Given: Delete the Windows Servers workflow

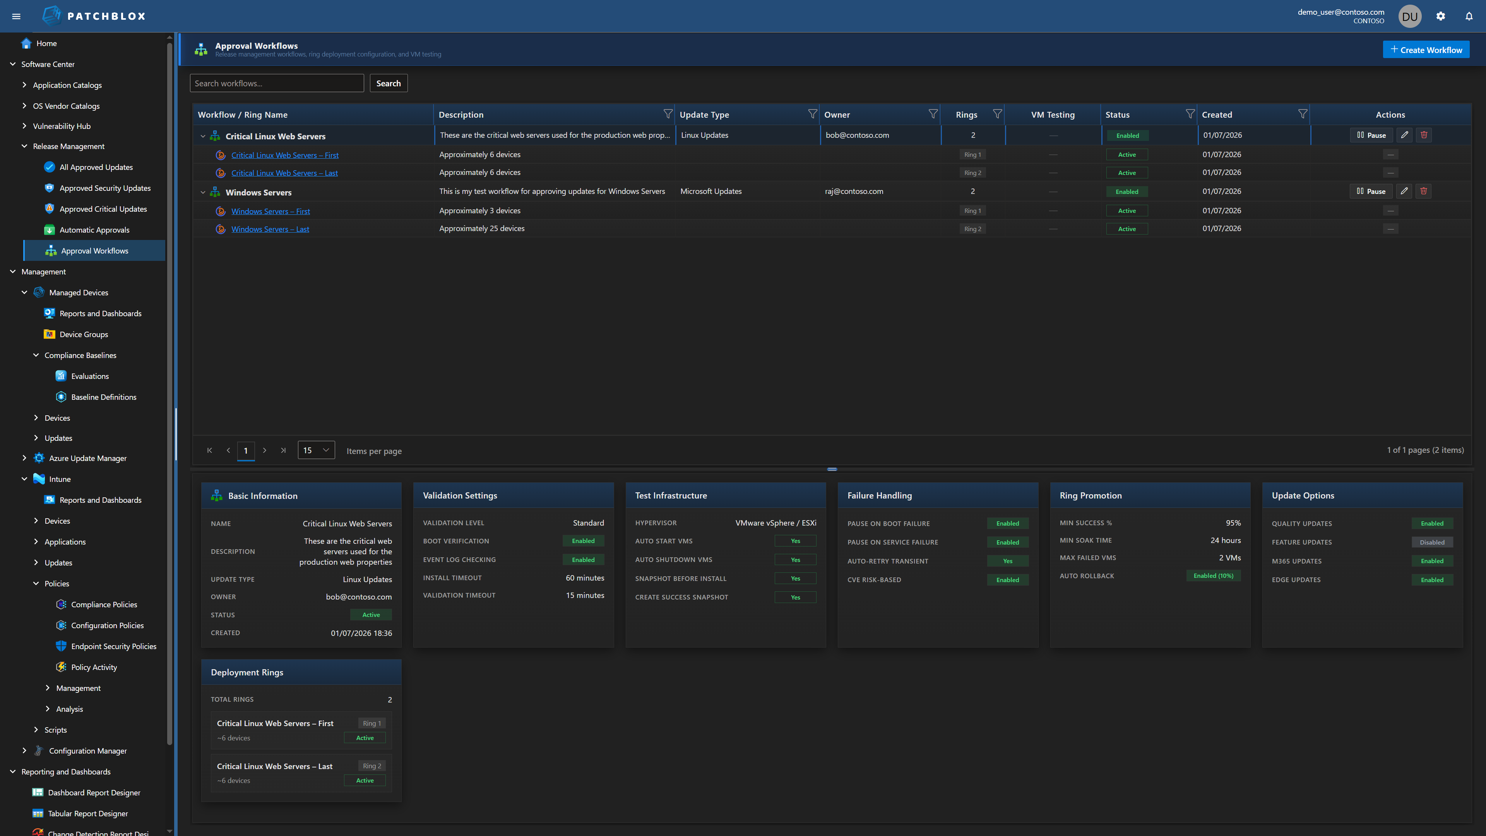Looking at the screenshot, I should coord(1423,191).
